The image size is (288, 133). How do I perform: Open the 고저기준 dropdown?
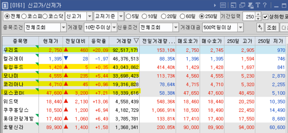coord(121,17)
